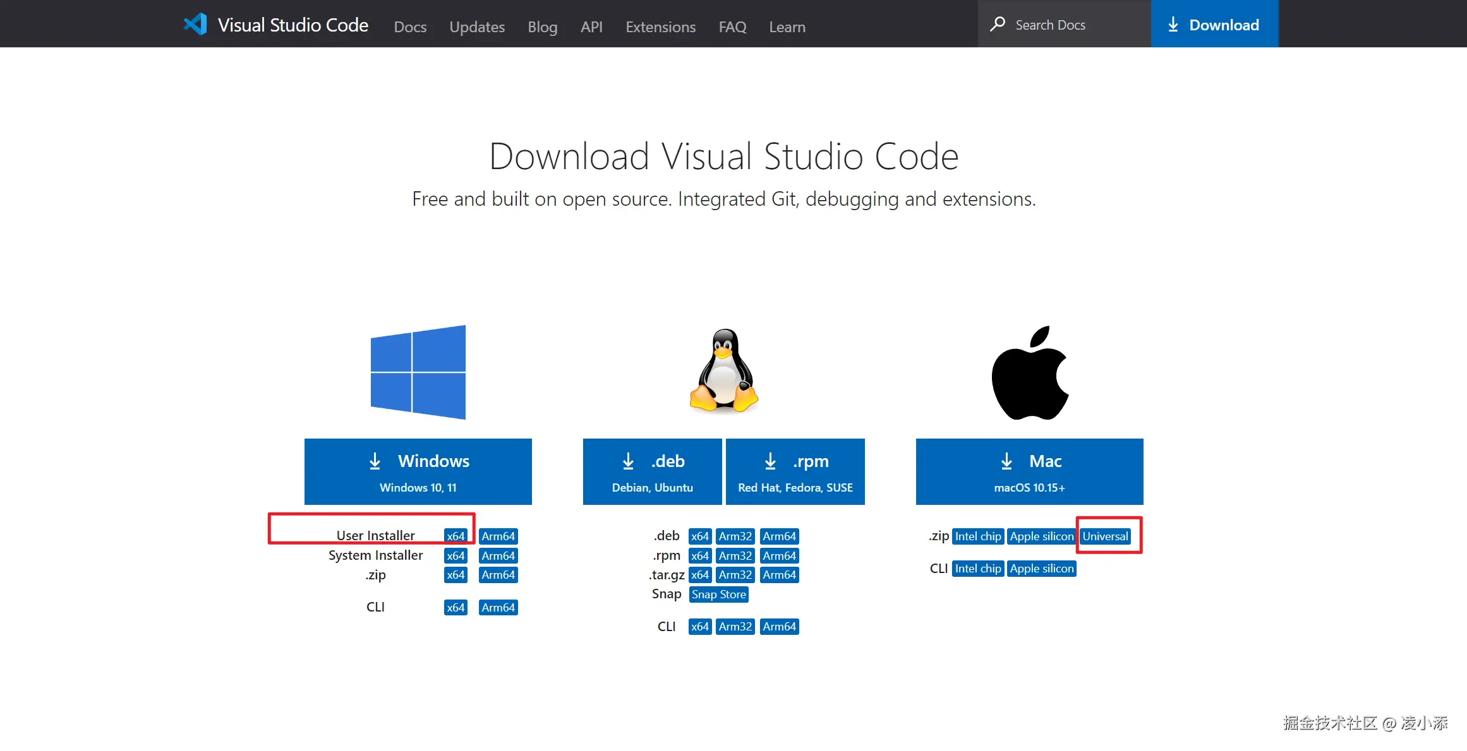
Task: Click the search magnifier icon
Action: [998, 25]
